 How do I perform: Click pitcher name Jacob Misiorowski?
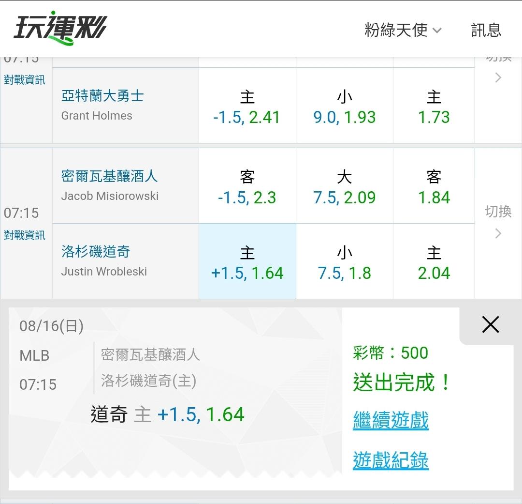(x=110, y=196)
